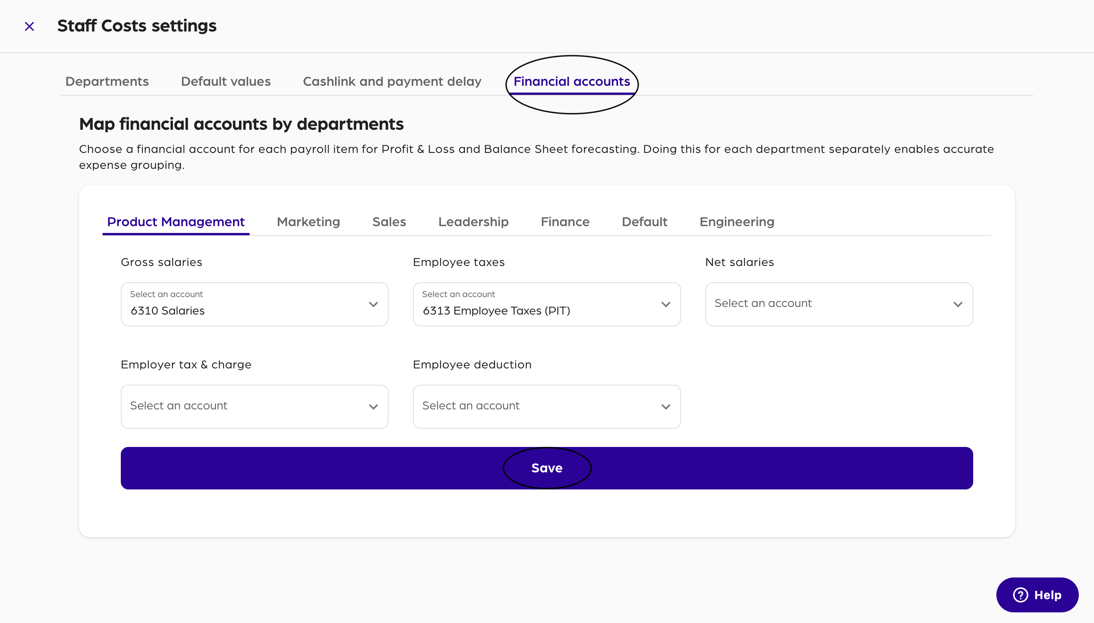Image resolution: width=1094 pixels, height=623 pixels.
Task: Select the Product Management department tab
Action: pyautogui.click(x=176, y=222)
